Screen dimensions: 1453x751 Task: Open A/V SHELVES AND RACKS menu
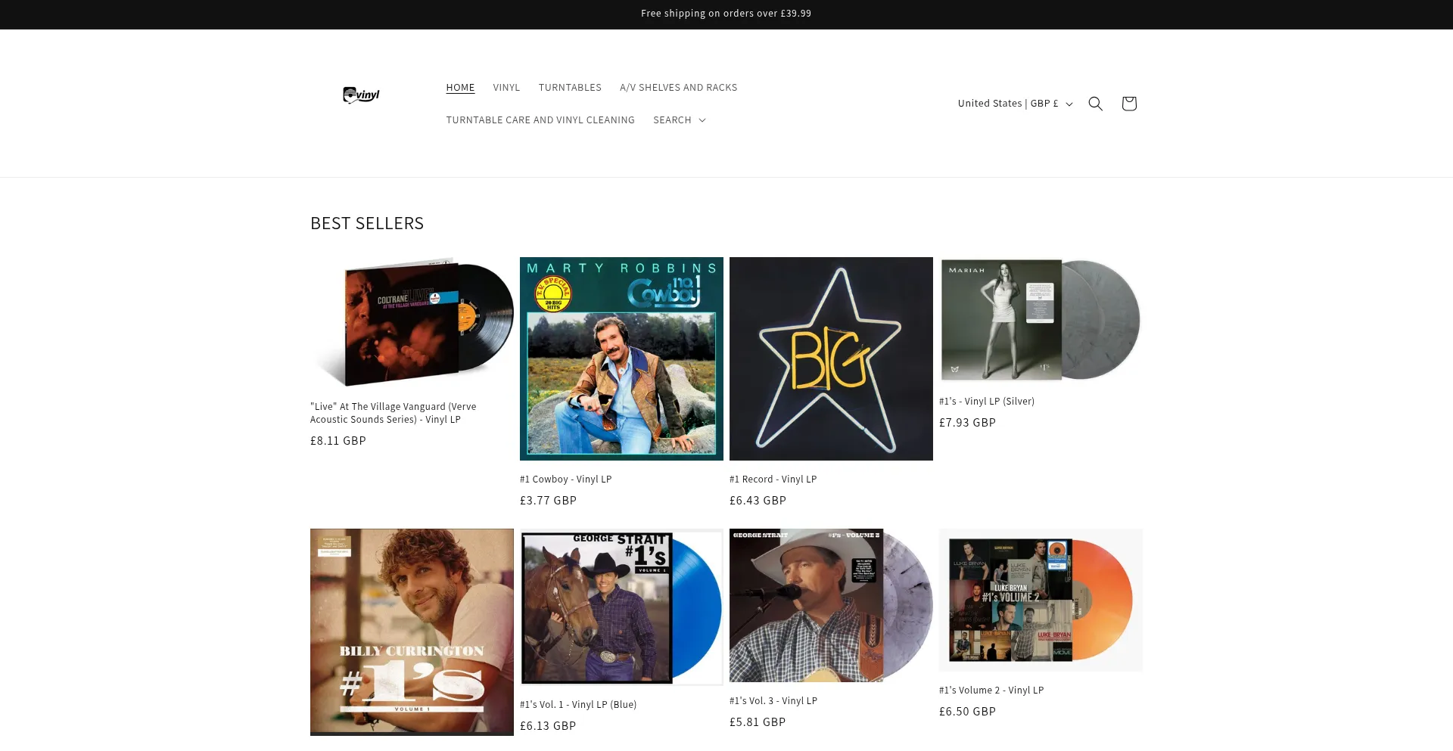point(678,88)
